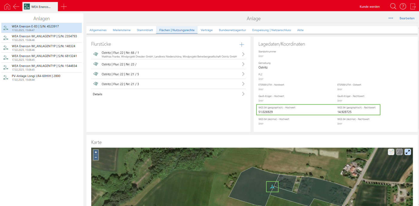Switch the map to grayscale satellite layer
The image size is (419, 206).
pos(399,152)
